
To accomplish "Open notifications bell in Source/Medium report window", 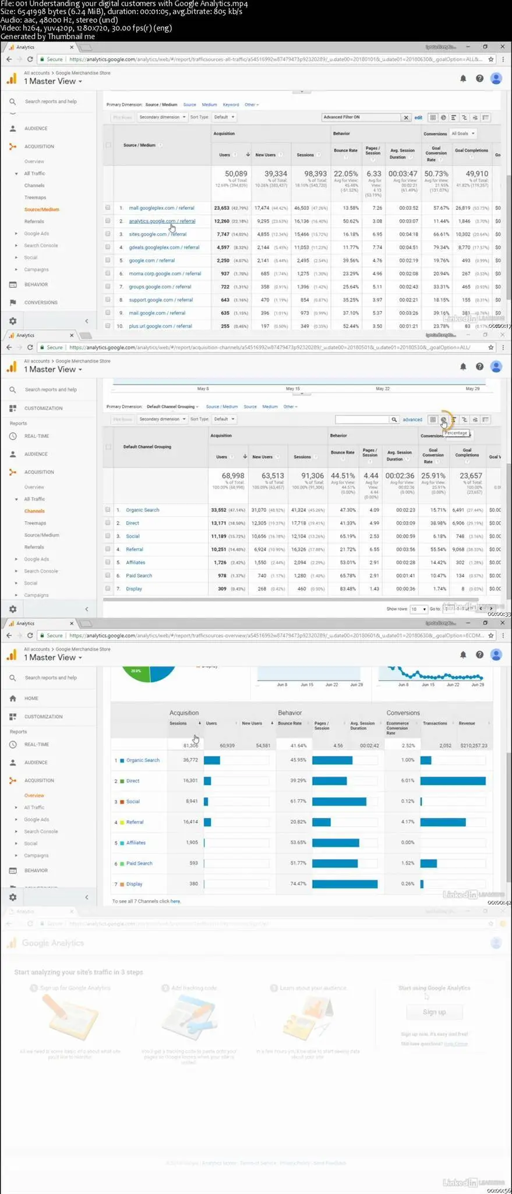I will tap(463, 78).
